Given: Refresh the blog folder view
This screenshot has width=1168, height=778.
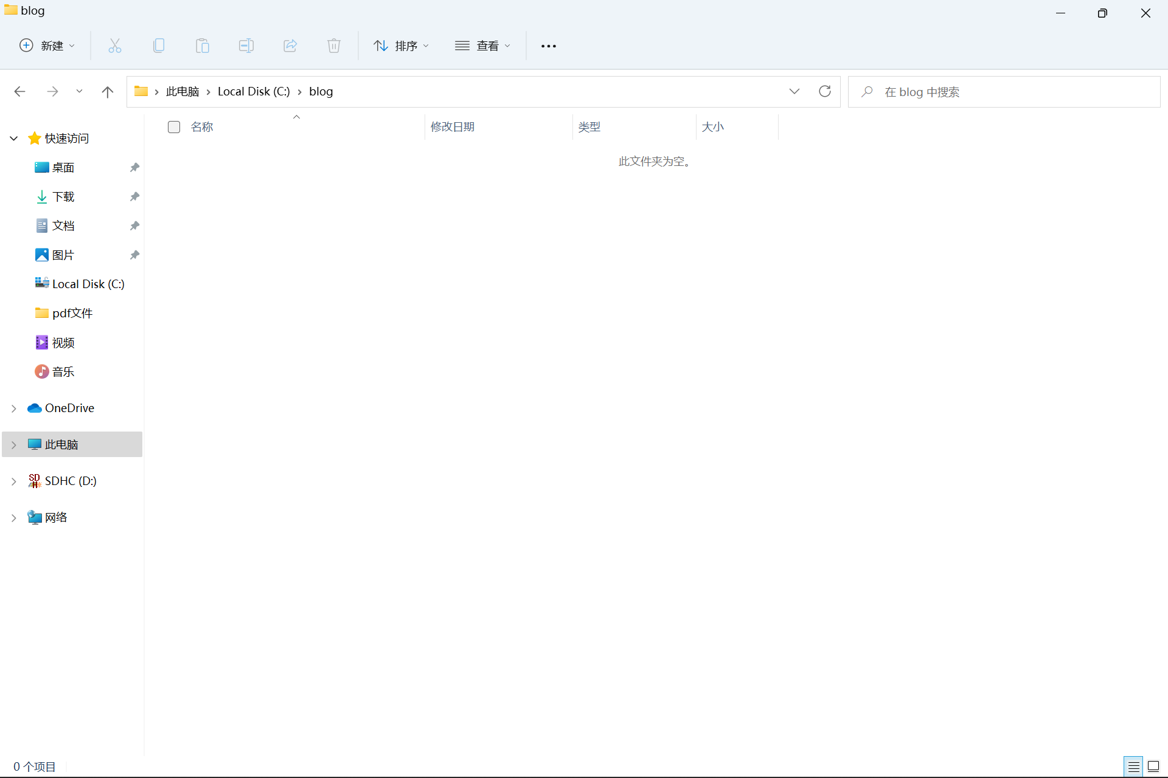Looking at the screenshot, I should 825,91.
